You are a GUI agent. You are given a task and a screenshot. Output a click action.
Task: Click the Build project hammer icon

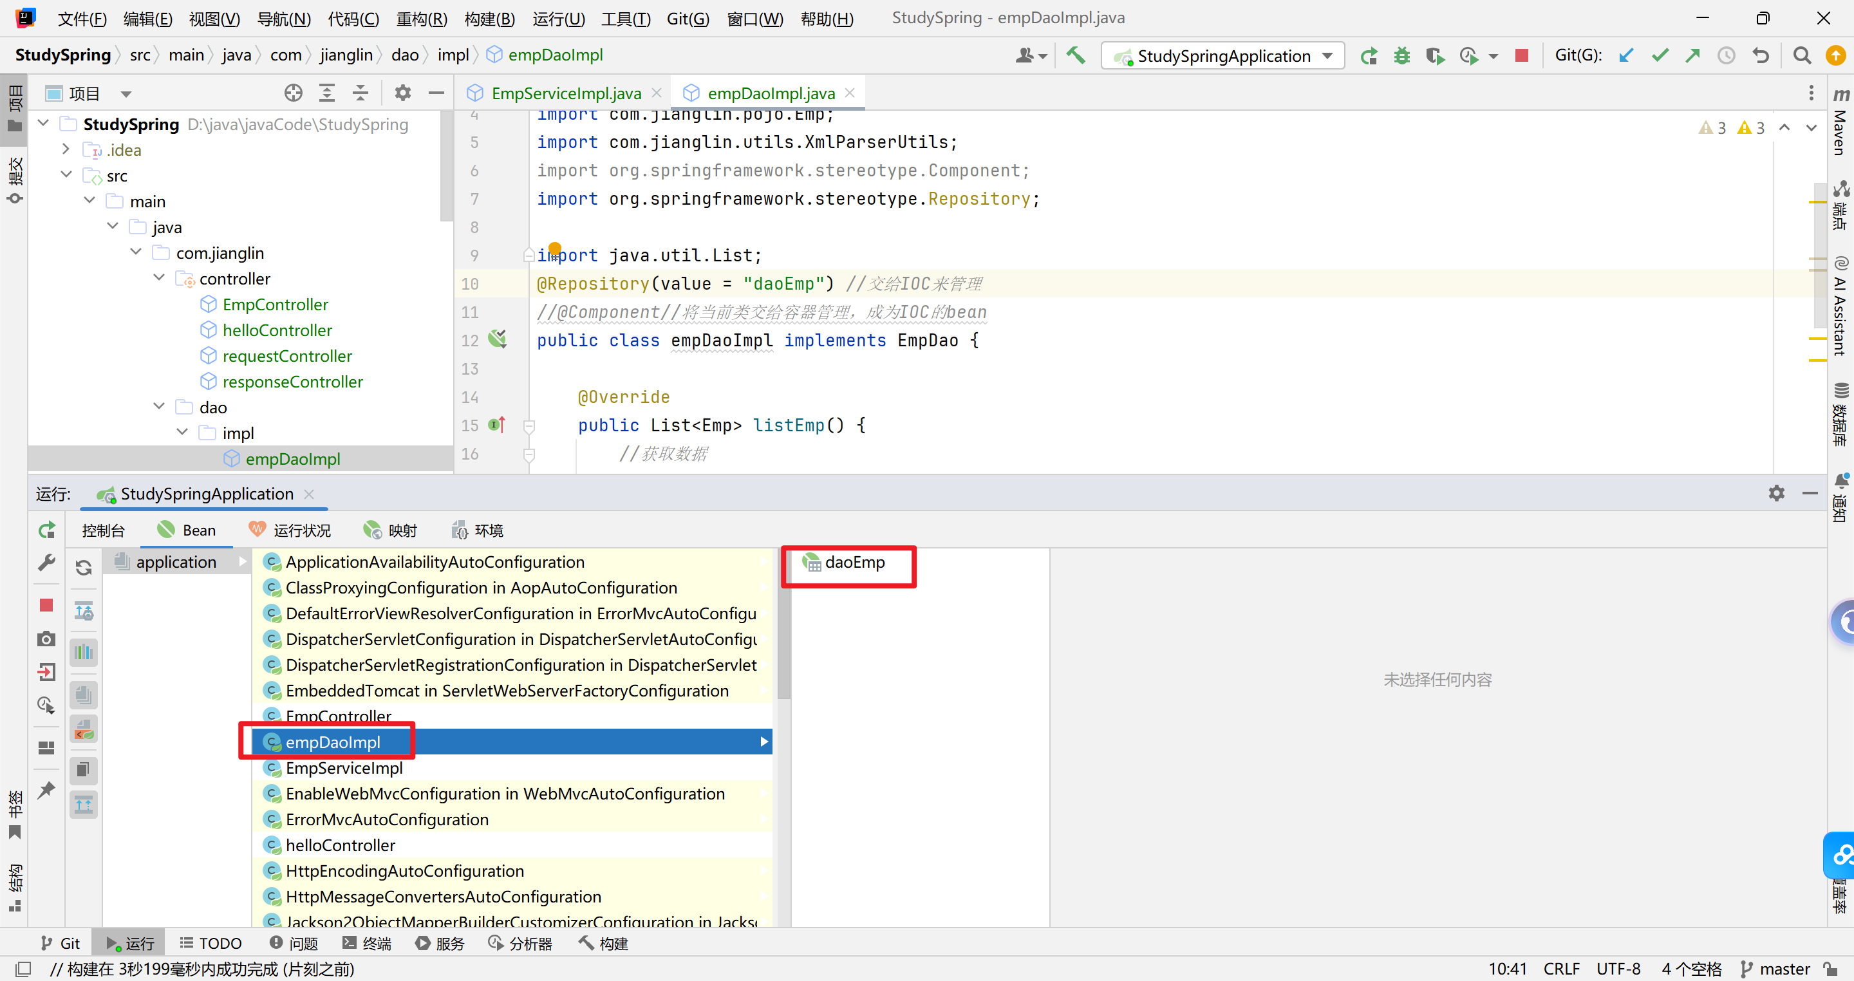pyautogui.click(x=1076, y=55)
